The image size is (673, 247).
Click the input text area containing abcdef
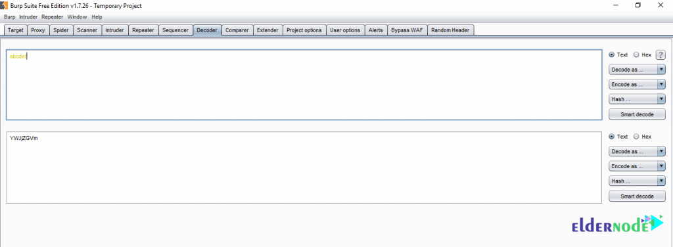[304, 85]
